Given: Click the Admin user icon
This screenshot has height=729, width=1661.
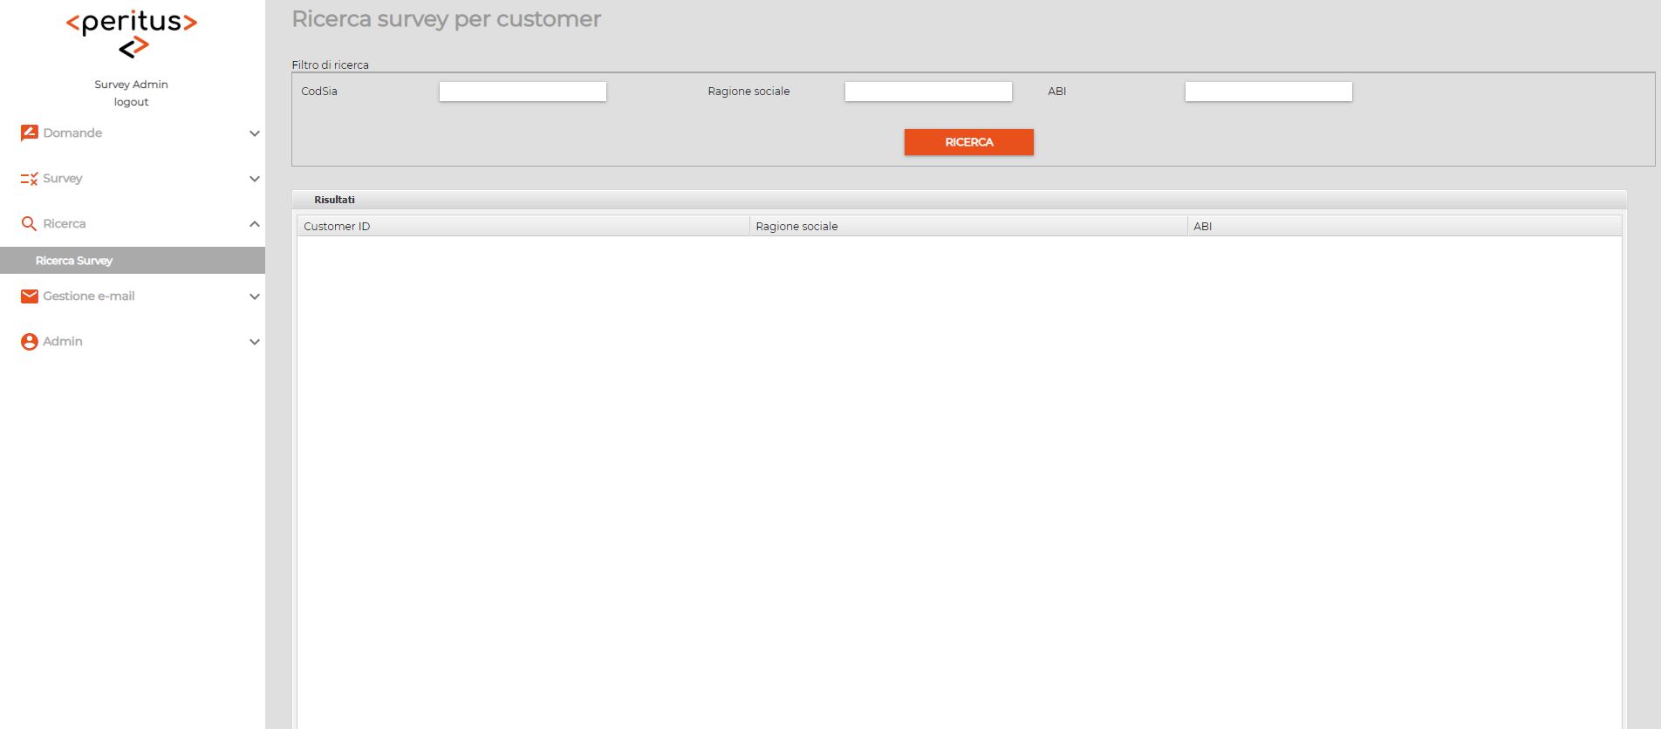Looking at the screenshot, I should tap(29, 342).
